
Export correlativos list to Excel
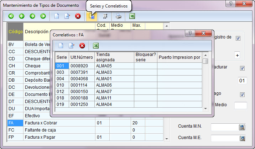click(x=95, y=46)
